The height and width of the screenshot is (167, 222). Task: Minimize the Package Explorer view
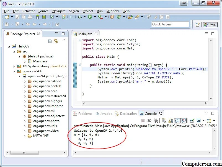coord(57,33)
